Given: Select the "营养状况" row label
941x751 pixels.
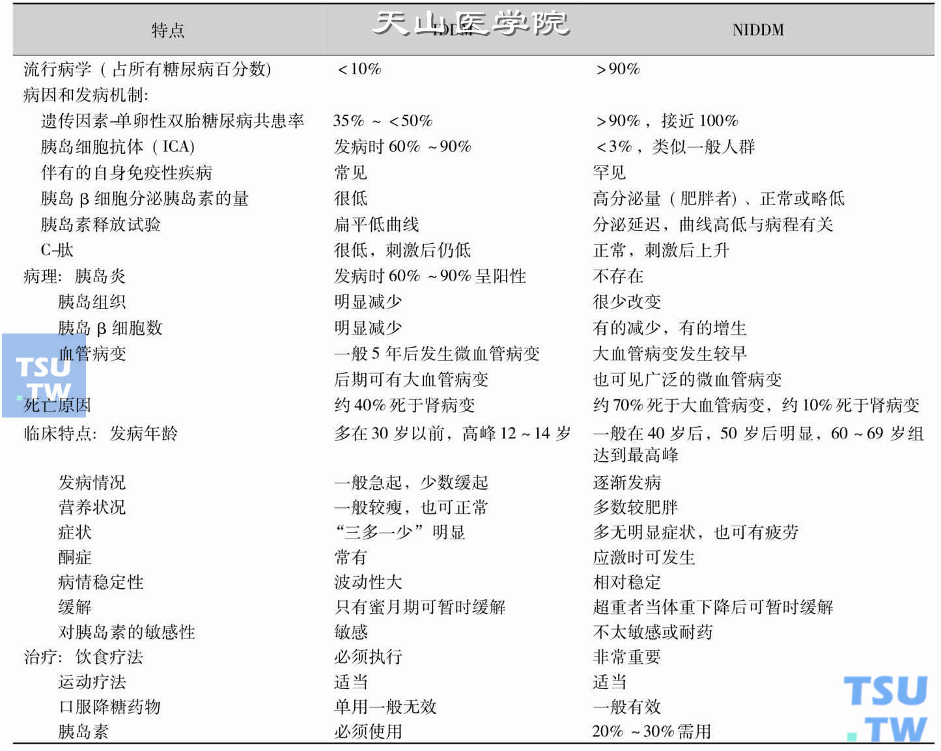Looking at the screenshot, I should tap(92, 507).
